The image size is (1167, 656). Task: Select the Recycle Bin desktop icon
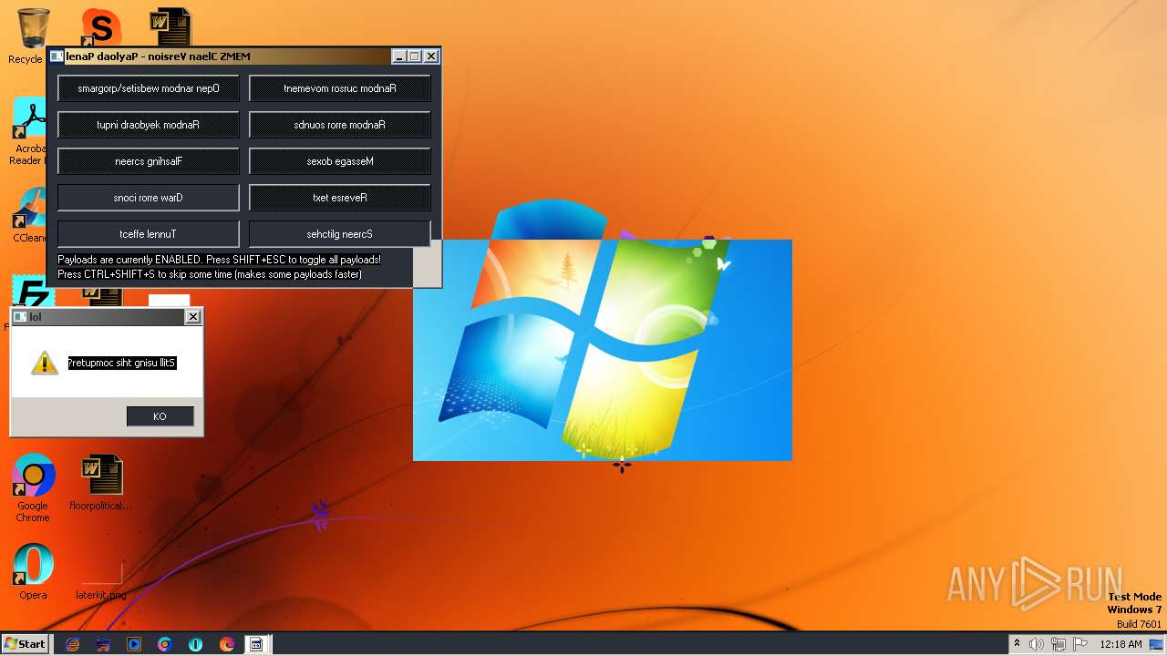click(x=27, y=36)
